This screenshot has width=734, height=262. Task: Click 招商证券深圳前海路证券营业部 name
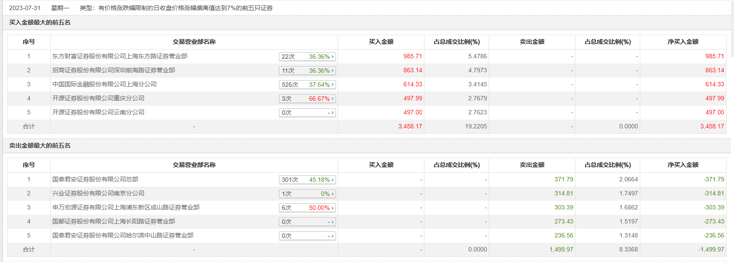113,70
